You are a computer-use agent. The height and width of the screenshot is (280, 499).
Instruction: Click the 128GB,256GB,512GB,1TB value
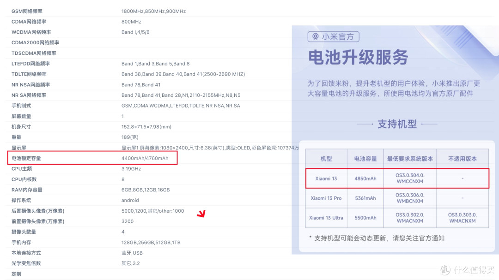click(x=151, y=243)
